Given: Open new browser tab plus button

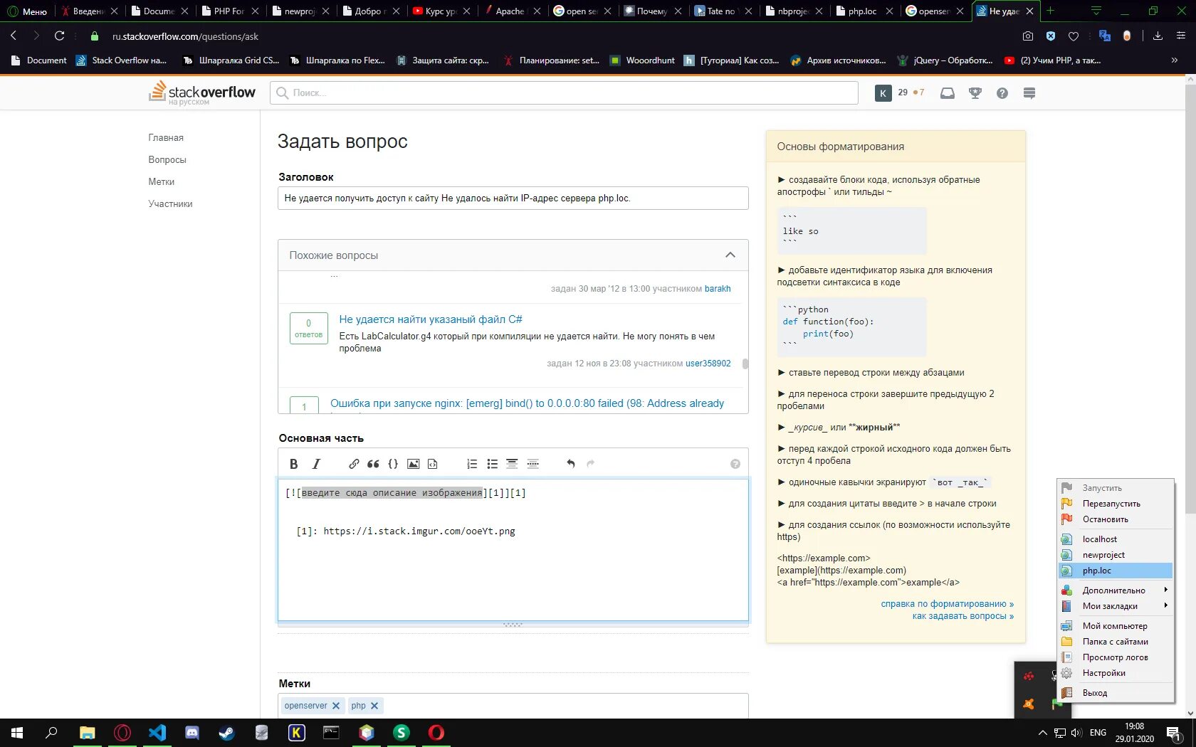Looking at the screenshot, I should pyautogui.click(x=1050, y=11).
